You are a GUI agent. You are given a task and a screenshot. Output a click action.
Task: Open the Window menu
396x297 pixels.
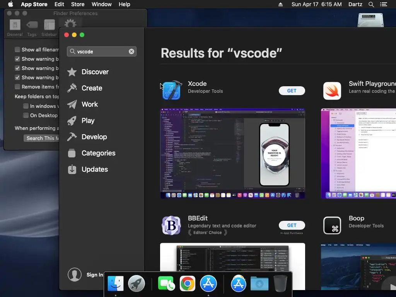click(x=102, y=4)
